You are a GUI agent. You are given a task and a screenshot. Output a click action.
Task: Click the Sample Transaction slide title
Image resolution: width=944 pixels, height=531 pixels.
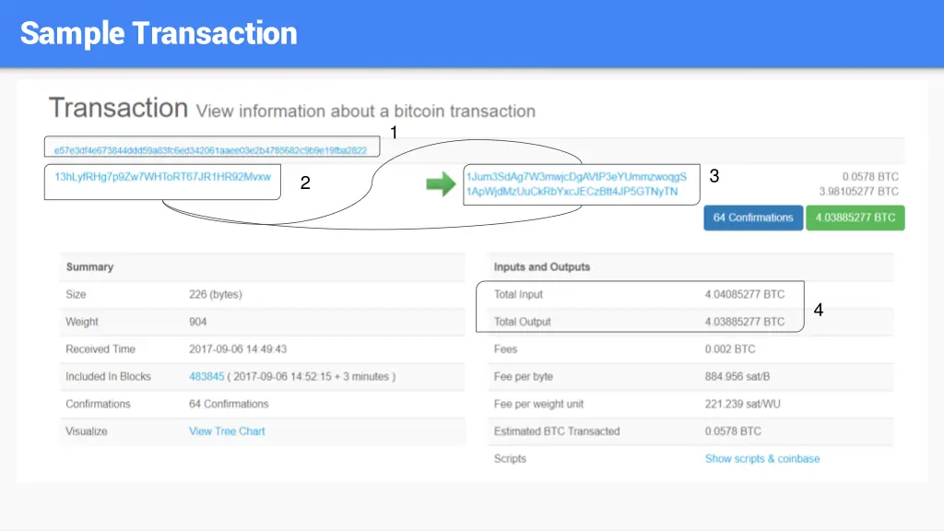pos(159,33)
